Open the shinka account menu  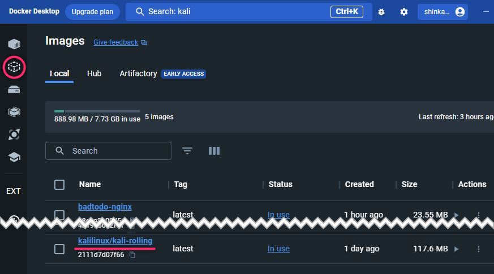(x=443, y=12)
